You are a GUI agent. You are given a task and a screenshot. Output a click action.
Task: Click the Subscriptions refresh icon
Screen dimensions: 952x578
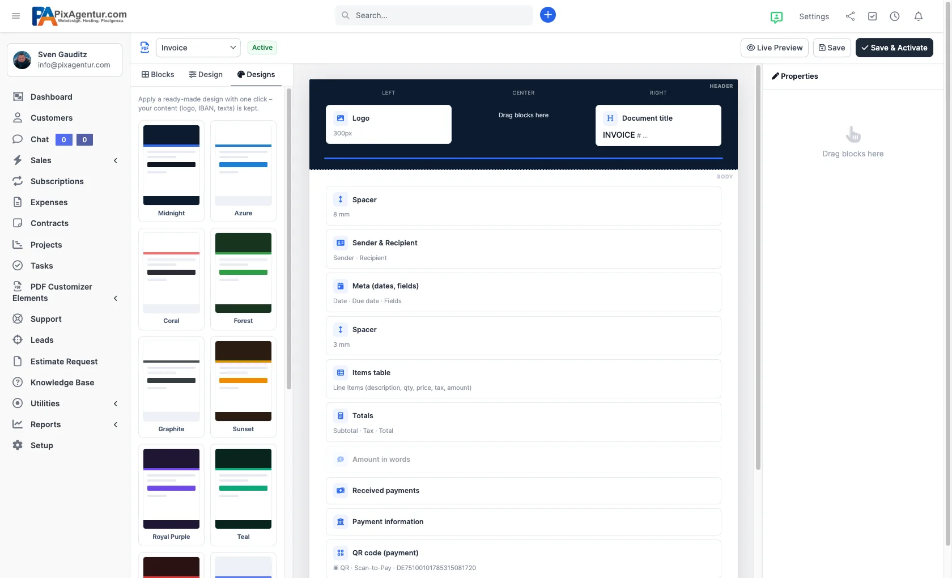click(18, 181)
